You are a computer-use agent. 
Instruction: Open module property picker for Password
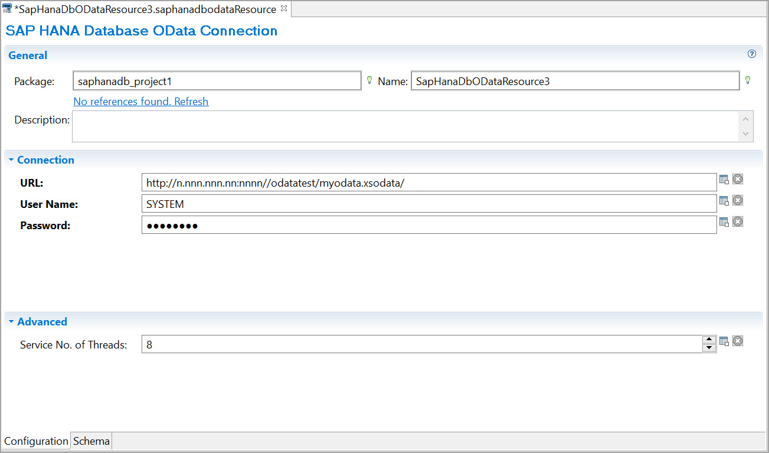tap(724, 222)
